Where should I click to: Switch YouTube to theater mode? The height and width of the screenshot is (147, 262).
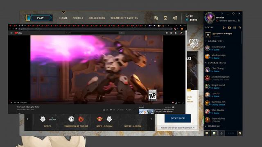179,102
